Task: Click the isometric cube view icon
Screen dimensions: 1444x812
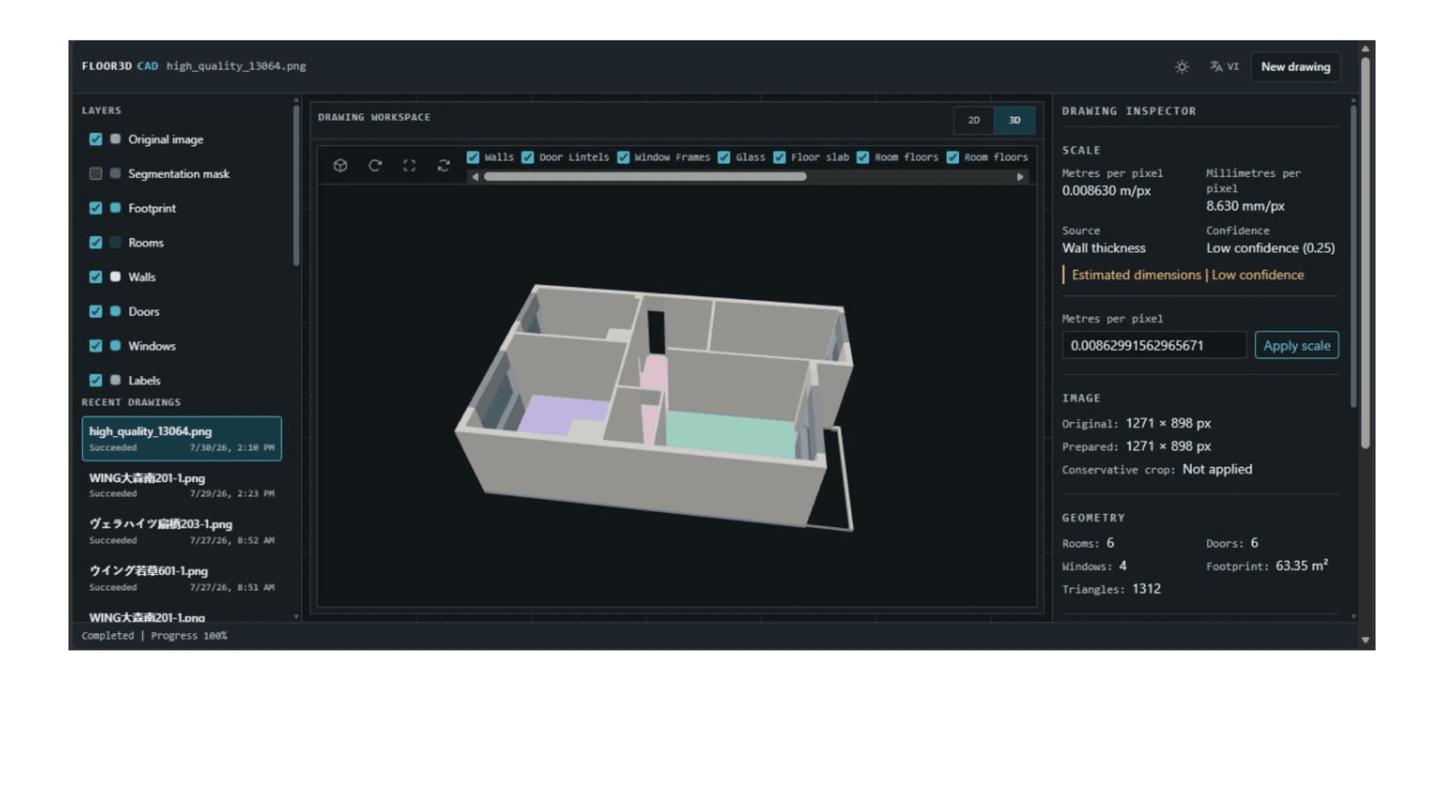Action: tap(340, 165)
